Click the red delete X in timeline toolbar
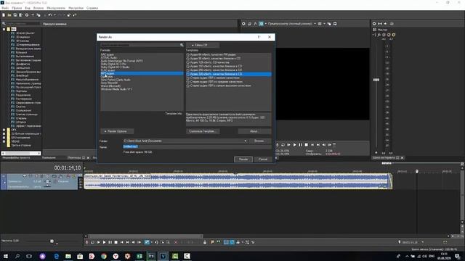 pos(176,242)
